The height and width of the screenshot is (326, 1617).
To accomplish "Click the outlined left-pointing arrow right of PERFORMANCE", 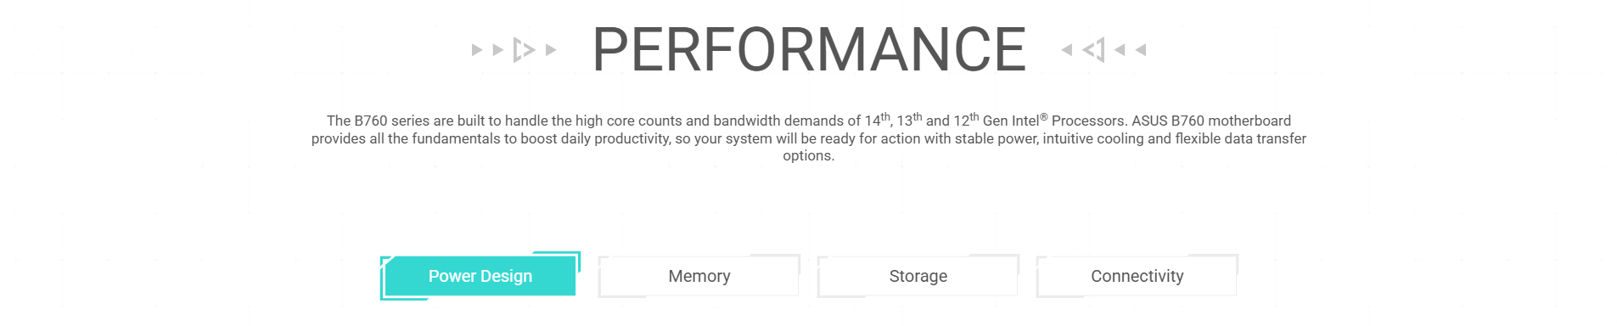I will coord(1094,50).
